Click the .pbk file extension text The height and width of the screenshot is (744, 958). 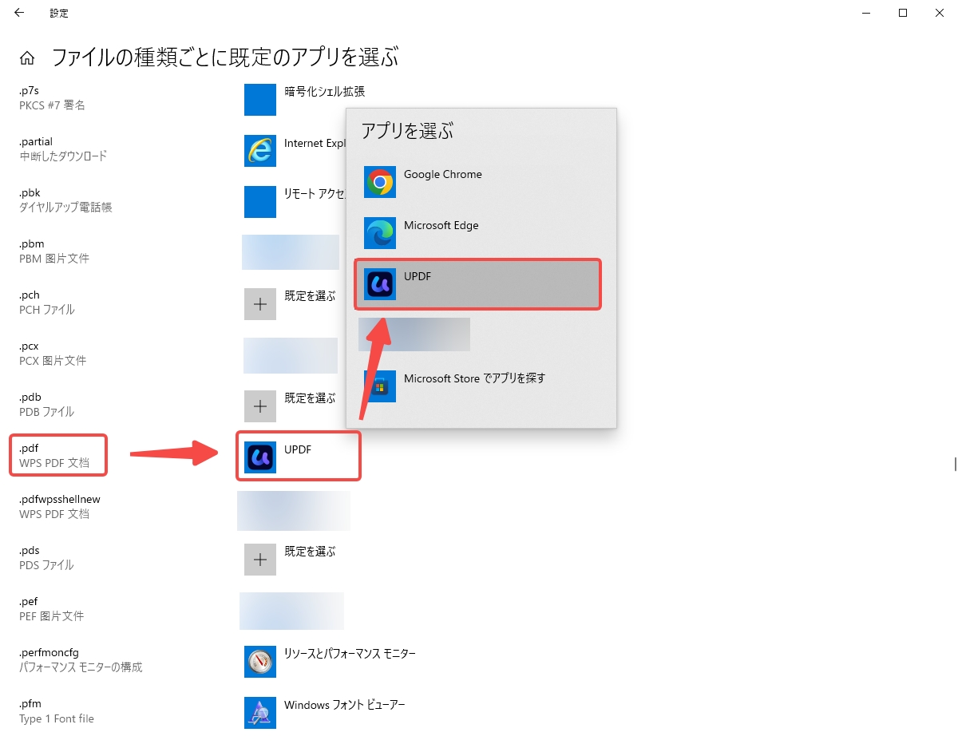(x=30, y=192)
